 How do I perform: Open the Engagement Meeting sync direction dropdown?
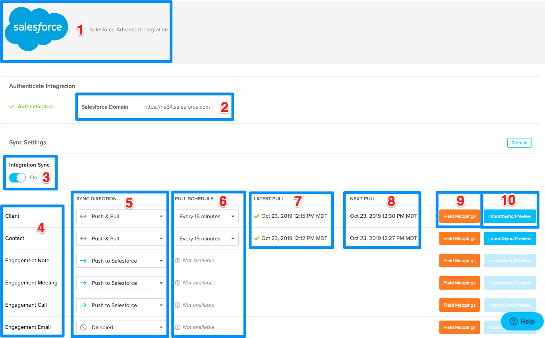pyautogui.click(x=121, y=283)
